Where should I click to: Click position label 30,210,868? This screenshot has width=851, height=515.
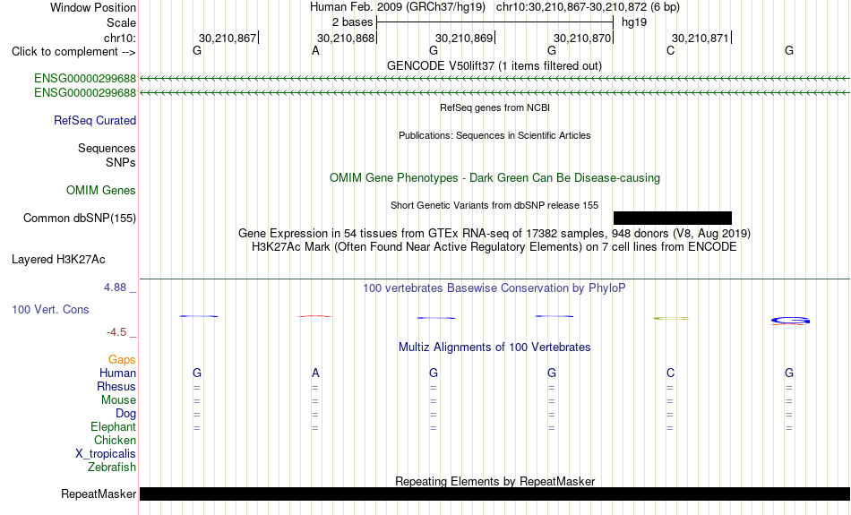(x=346, y=38)
